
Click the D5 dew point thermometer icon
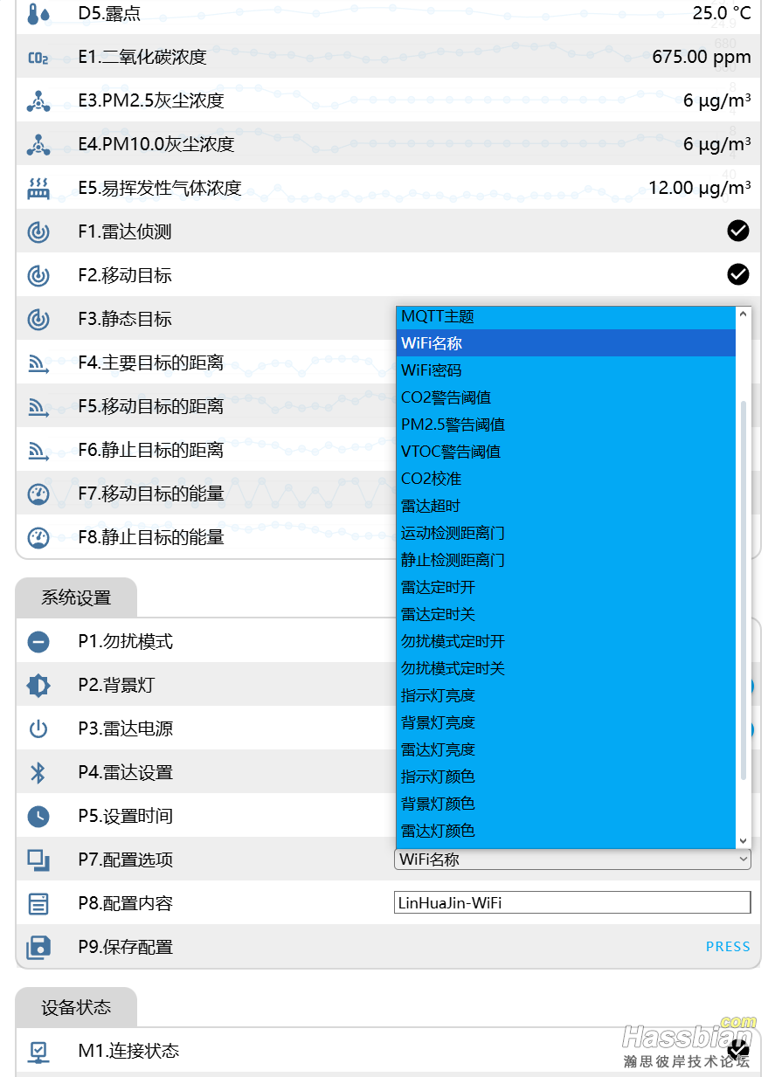click(x=38, y=13)
